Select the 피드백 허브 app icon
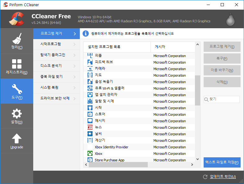Screen dimensions: 244x184 tap(90, 62)
